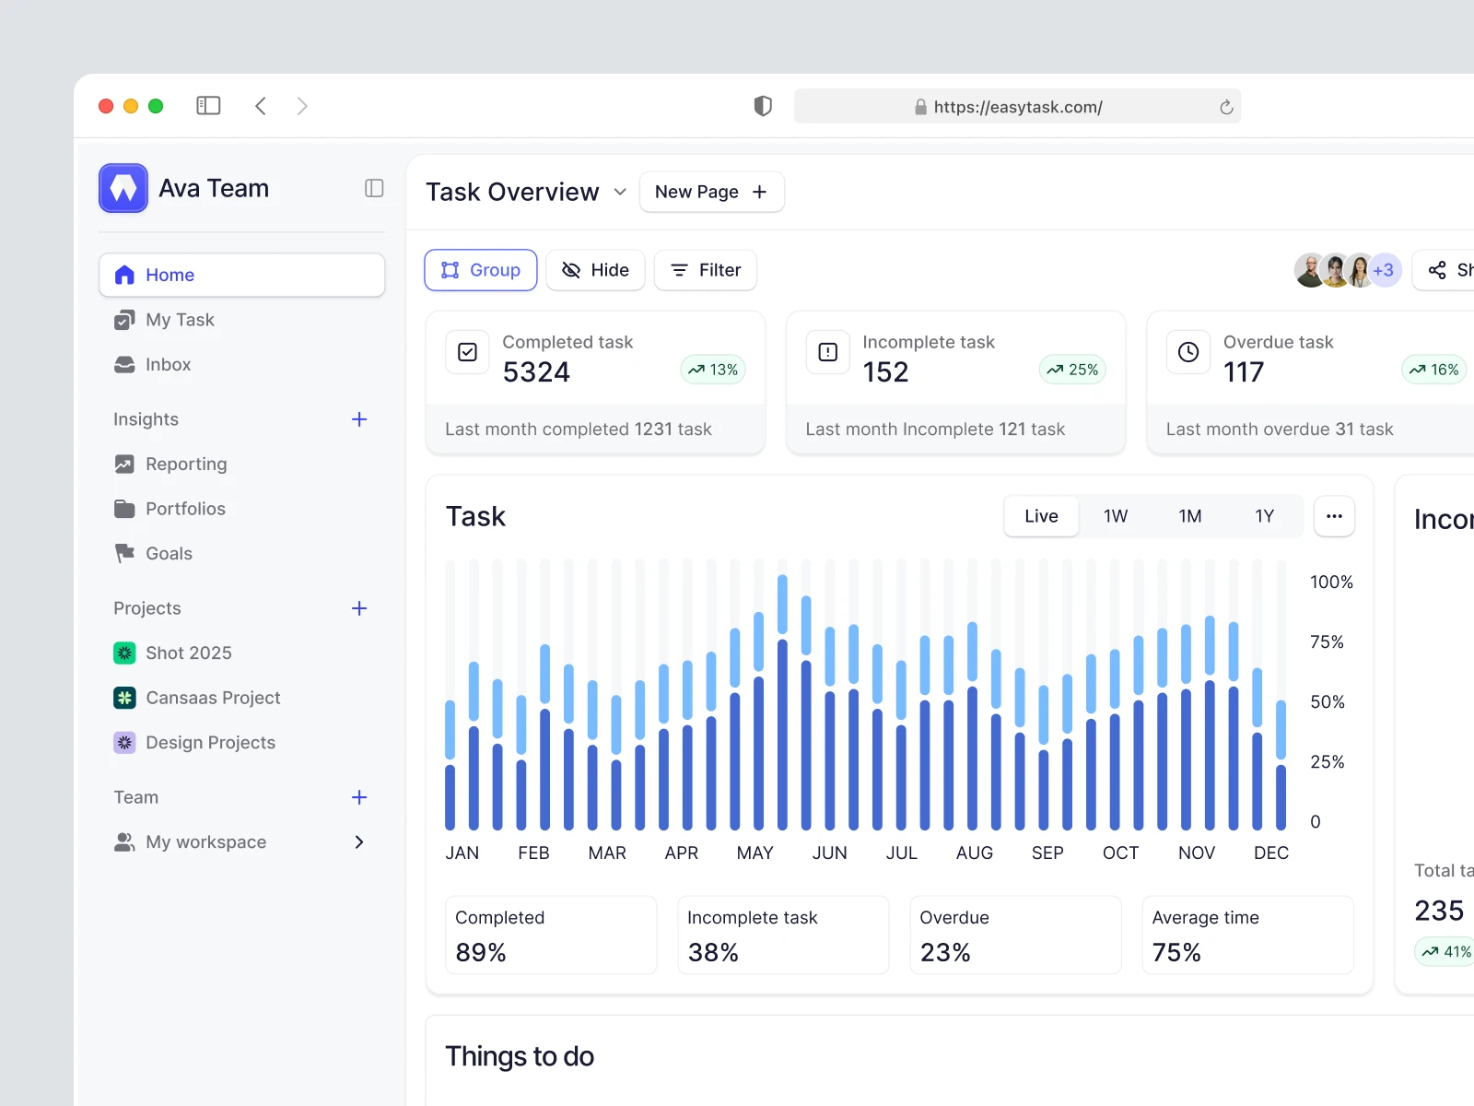The image size is (1474, 1106).
Task: Click the Portfolios folder icon
Action: (124, 509)
